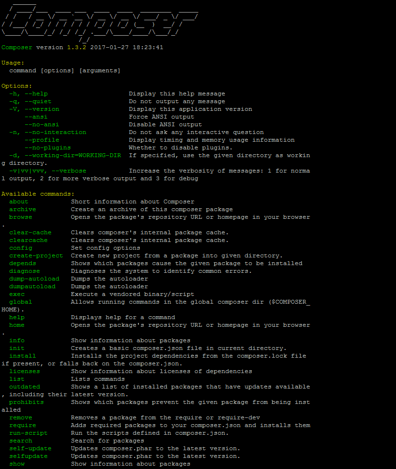Click the 'clear-cache' command name
The height and width of the screenshot is (469, 396).
[30, 232]
